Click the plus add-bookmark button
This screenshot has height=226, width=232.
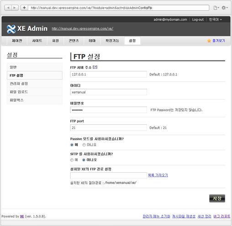coord(24,8)
